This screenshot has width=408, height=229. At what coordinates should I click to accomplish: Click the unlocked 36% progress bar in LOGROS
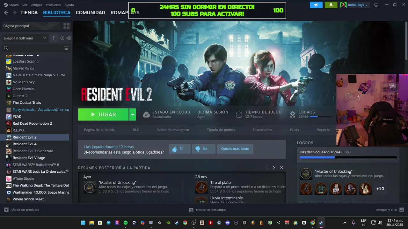pos(348,157)
